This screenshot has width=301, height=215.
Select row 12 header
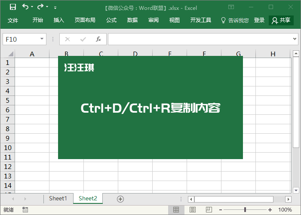coord(7,166)
